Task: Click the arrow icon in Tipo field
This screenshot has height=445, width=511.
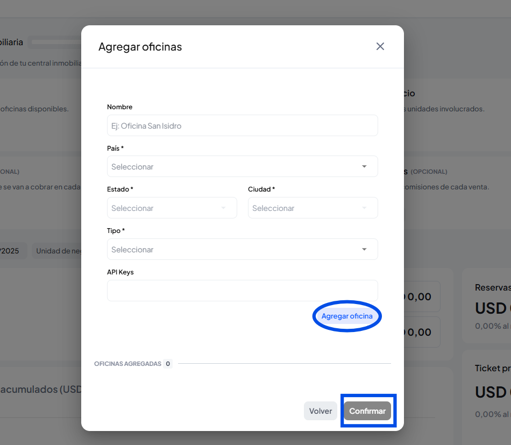Action: (364, 250)
